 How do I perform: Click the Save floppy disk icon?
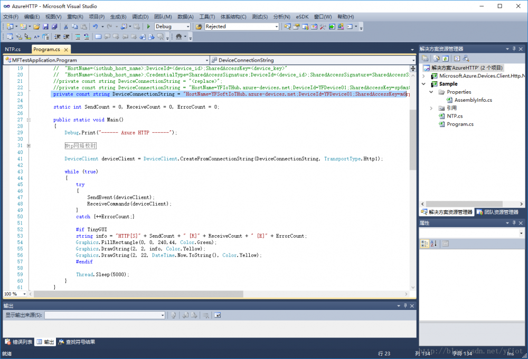pyautogui.click(x=46, y=26)
